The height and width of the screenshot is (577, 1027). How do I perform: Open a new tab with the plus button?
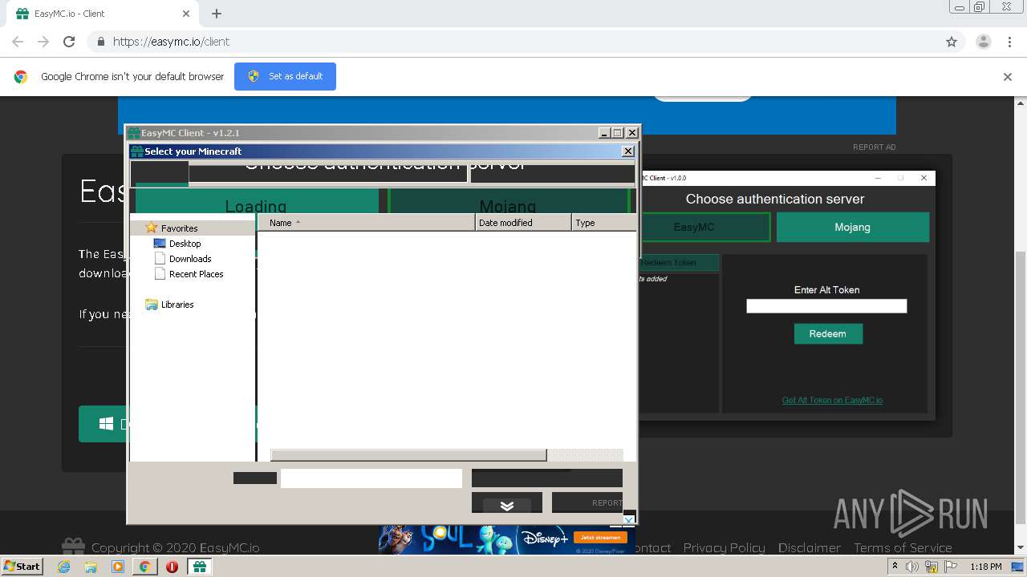click(x=217, y=14)
